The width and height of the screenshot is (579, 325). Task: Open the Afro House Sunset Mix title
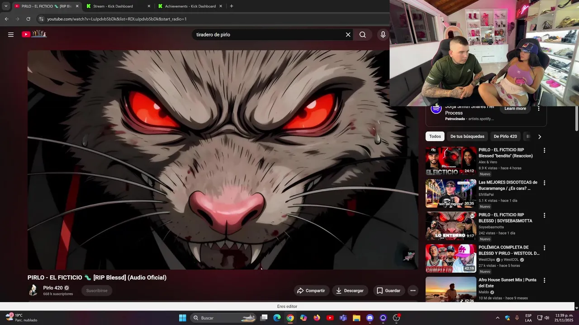tap(508, 283)
